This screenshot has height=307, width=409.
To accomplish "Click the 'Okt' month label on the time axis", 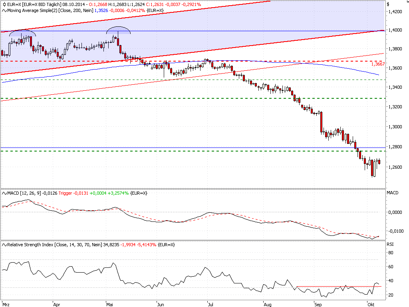I will click(x=371, y=304).
